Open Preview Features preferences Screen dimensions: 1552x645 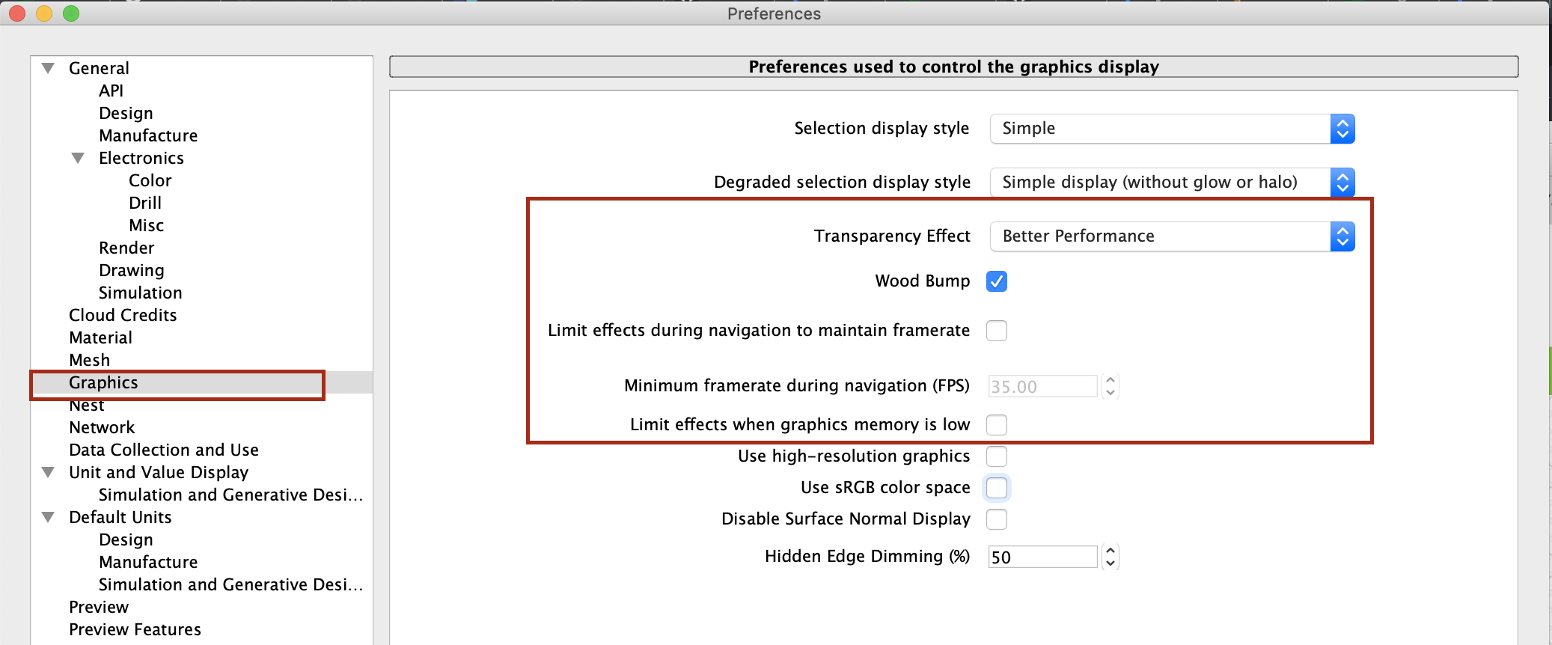(135, 629)
